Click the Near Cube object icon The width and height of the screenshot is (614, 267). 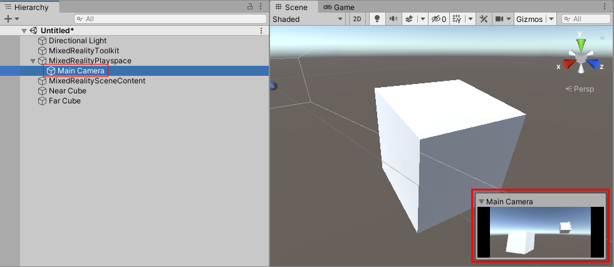tap(42, 91)
